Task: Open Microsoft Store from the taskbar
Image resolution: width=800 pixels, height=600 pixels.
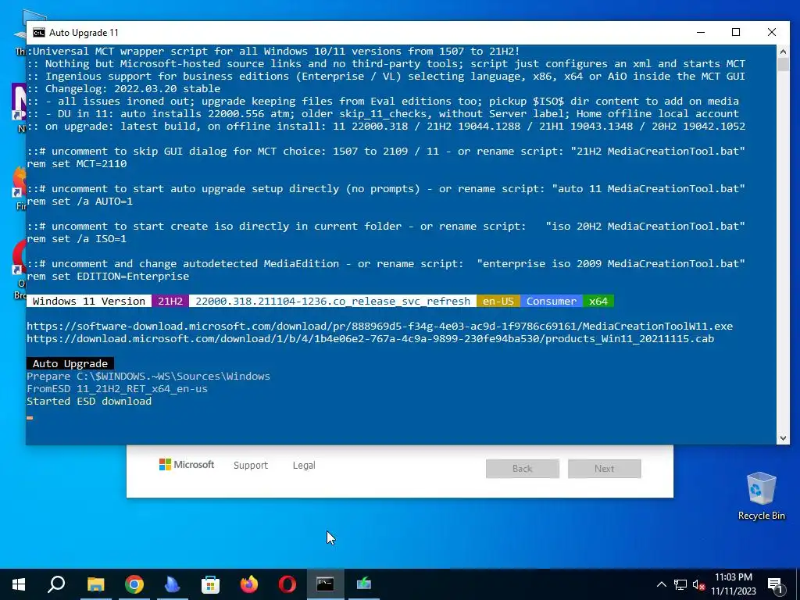Action: pos(210,584)
